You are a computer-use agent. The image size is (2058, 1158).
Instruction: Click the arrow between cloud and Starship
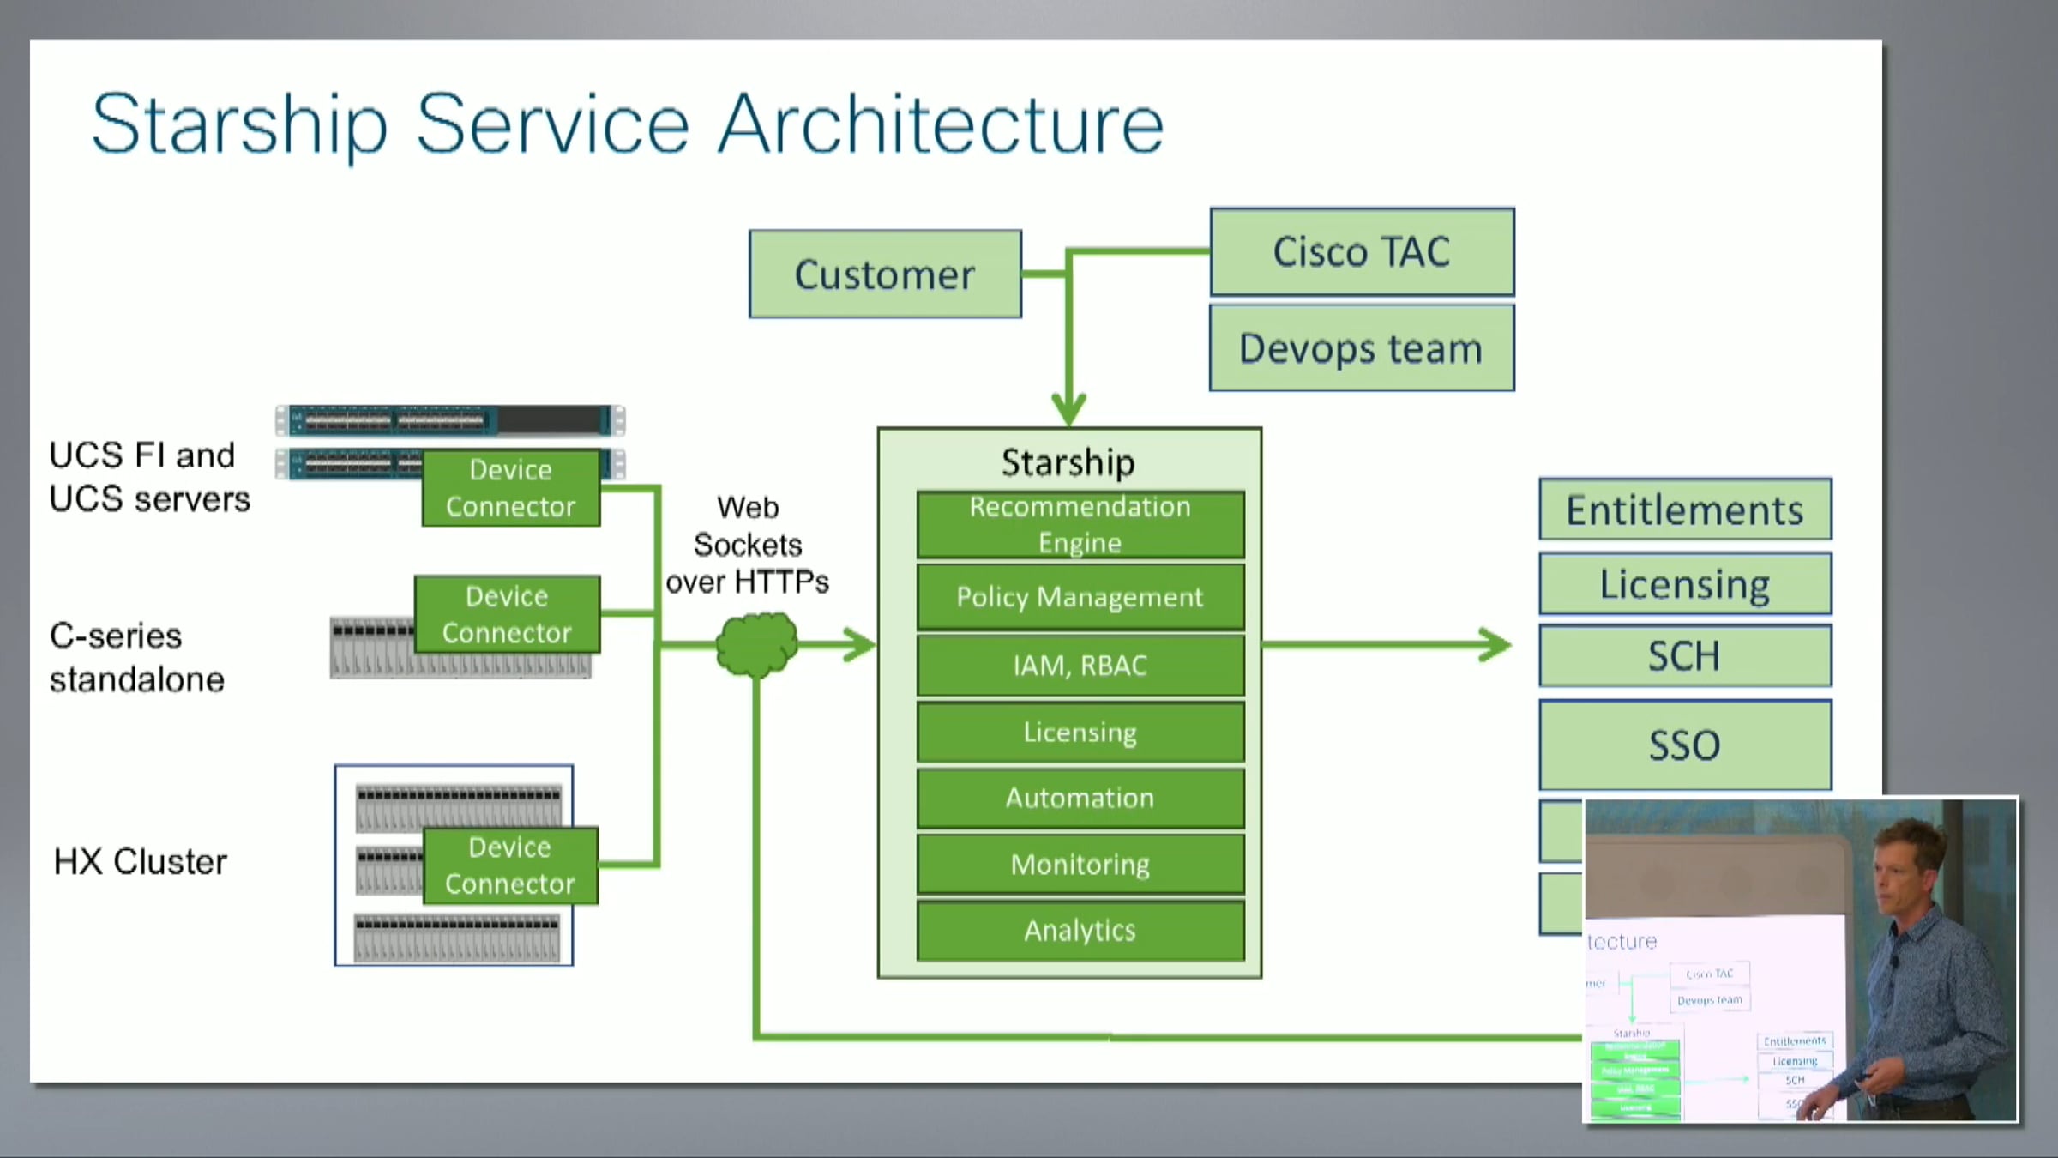point(853,645)
